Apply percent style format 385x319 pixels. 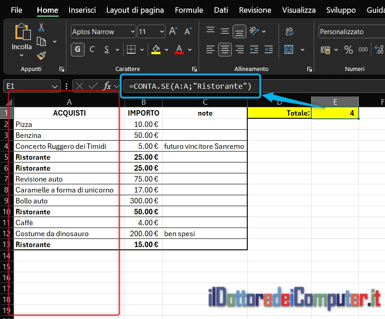[x=349, y=50]
